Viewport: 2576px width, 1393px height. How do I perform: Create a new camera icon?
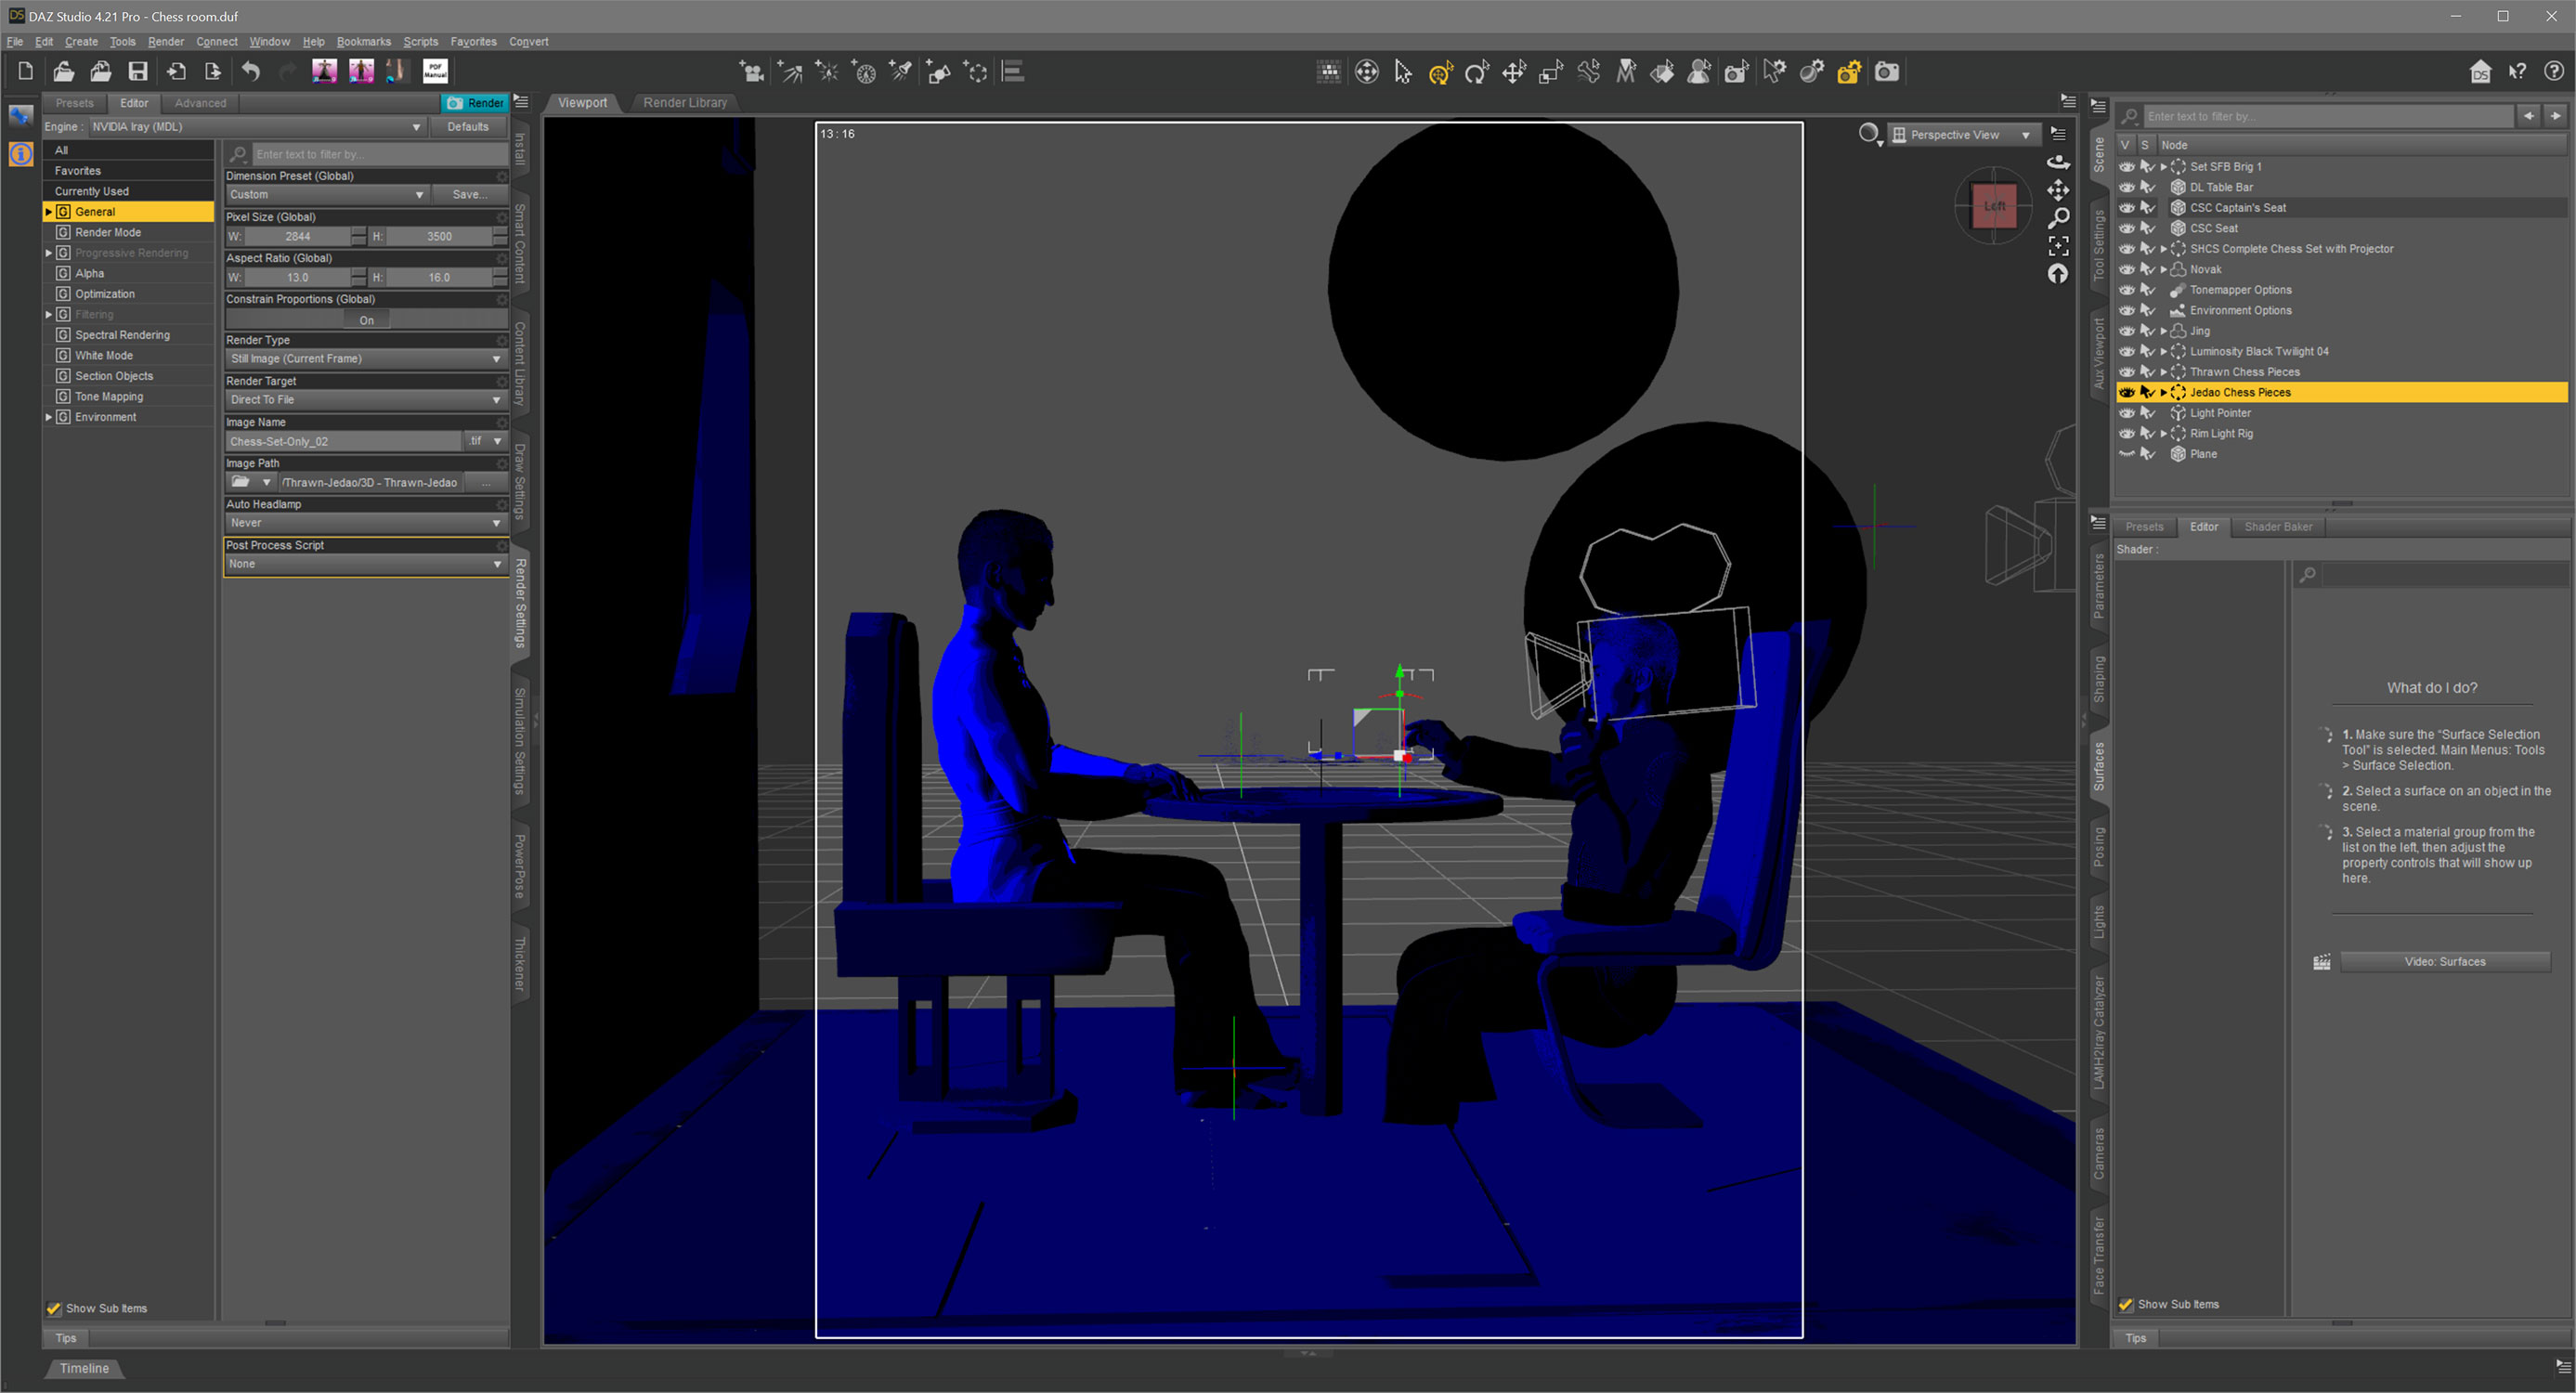coord(751,72)
